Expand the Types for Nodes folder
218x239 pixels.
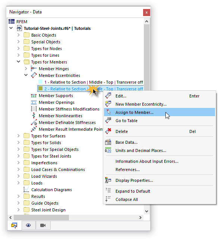click(18, 48)
